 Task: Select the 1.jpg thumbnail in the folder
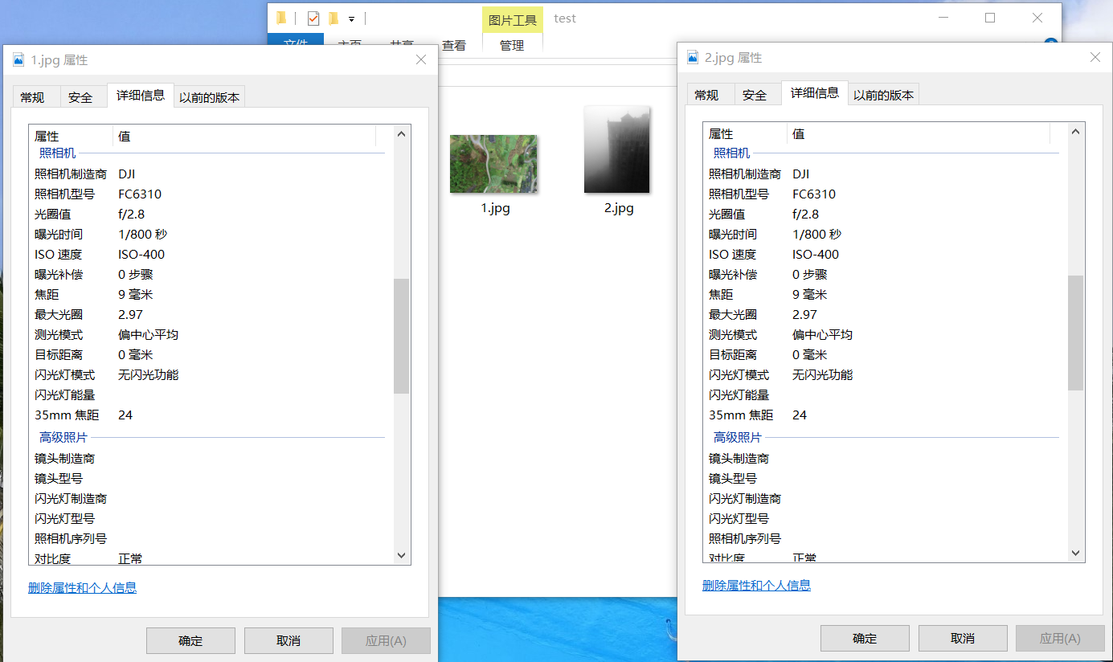tap(493, 163)
